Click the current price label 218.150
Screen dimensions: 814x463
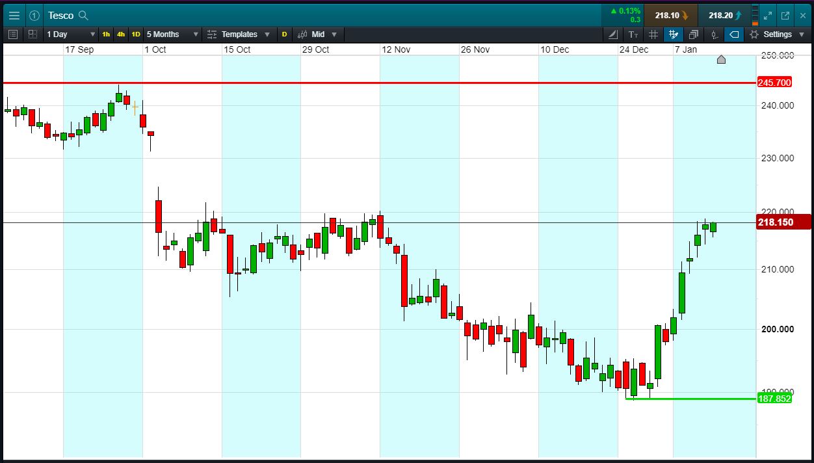click(784, 222)
